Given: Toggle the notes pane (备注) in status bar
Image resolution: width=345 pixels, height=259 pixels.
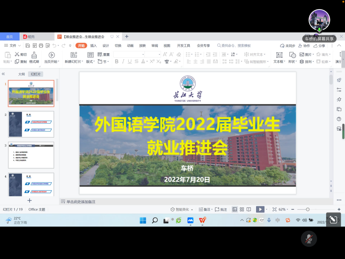Looking at the screenshot, I should pos(205,209).
